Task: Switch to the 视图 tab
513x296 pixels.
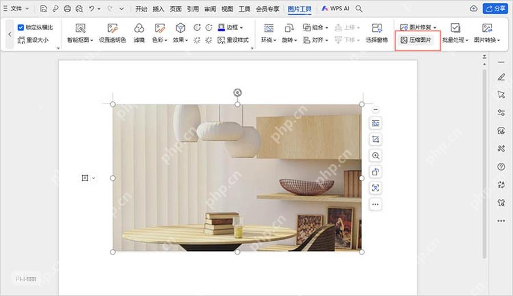Action: click(227, 9)
